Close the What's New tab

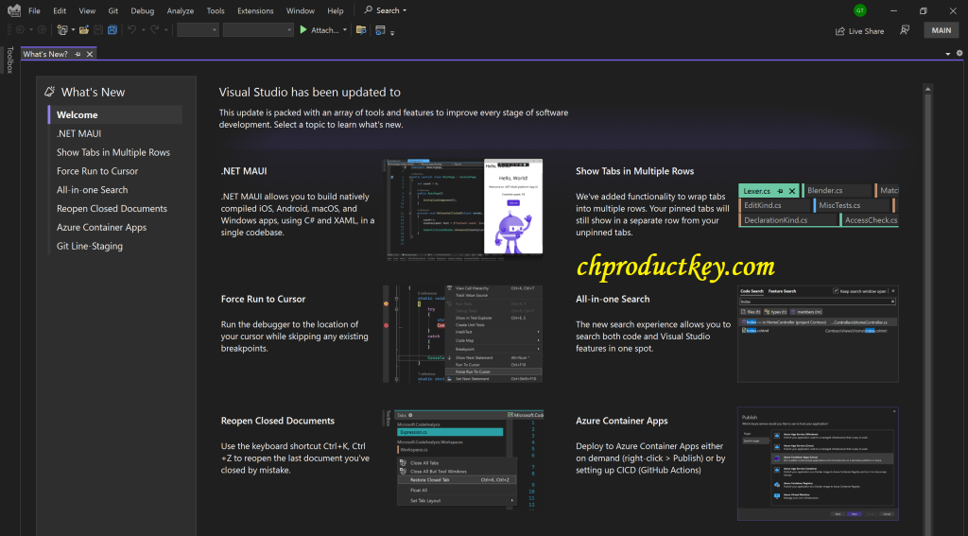(x=90, y=54)
